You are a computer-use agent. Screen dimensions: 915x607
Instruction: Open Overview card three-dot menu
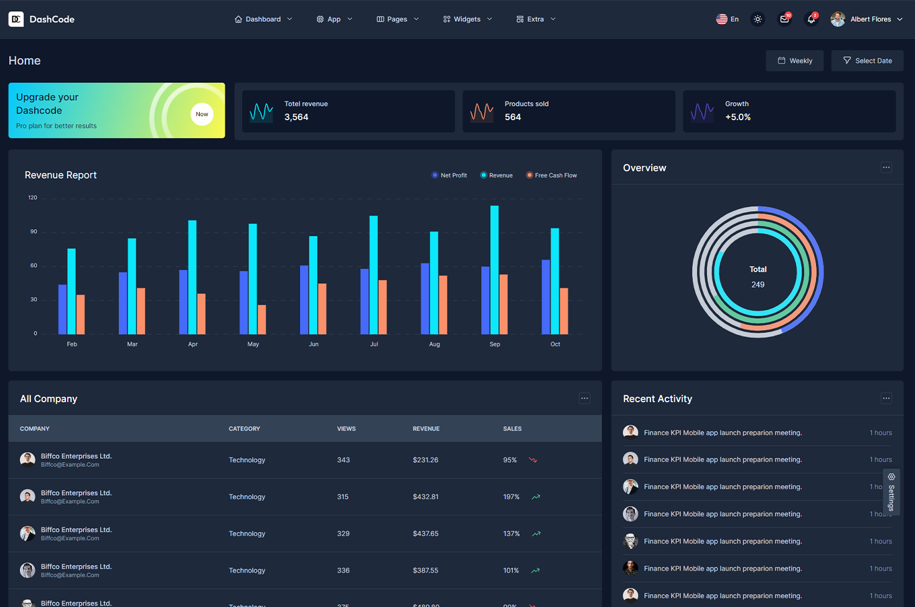(x=886, y=167)
